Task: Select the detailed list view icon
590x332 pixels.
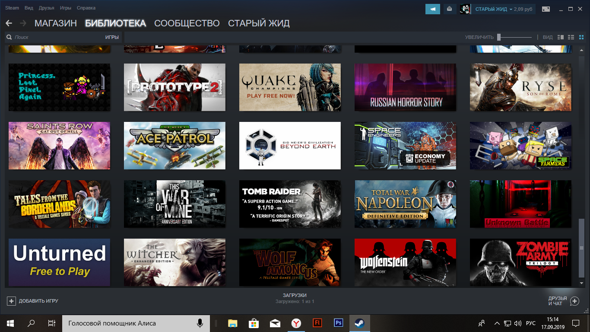Action: point(561,37)
